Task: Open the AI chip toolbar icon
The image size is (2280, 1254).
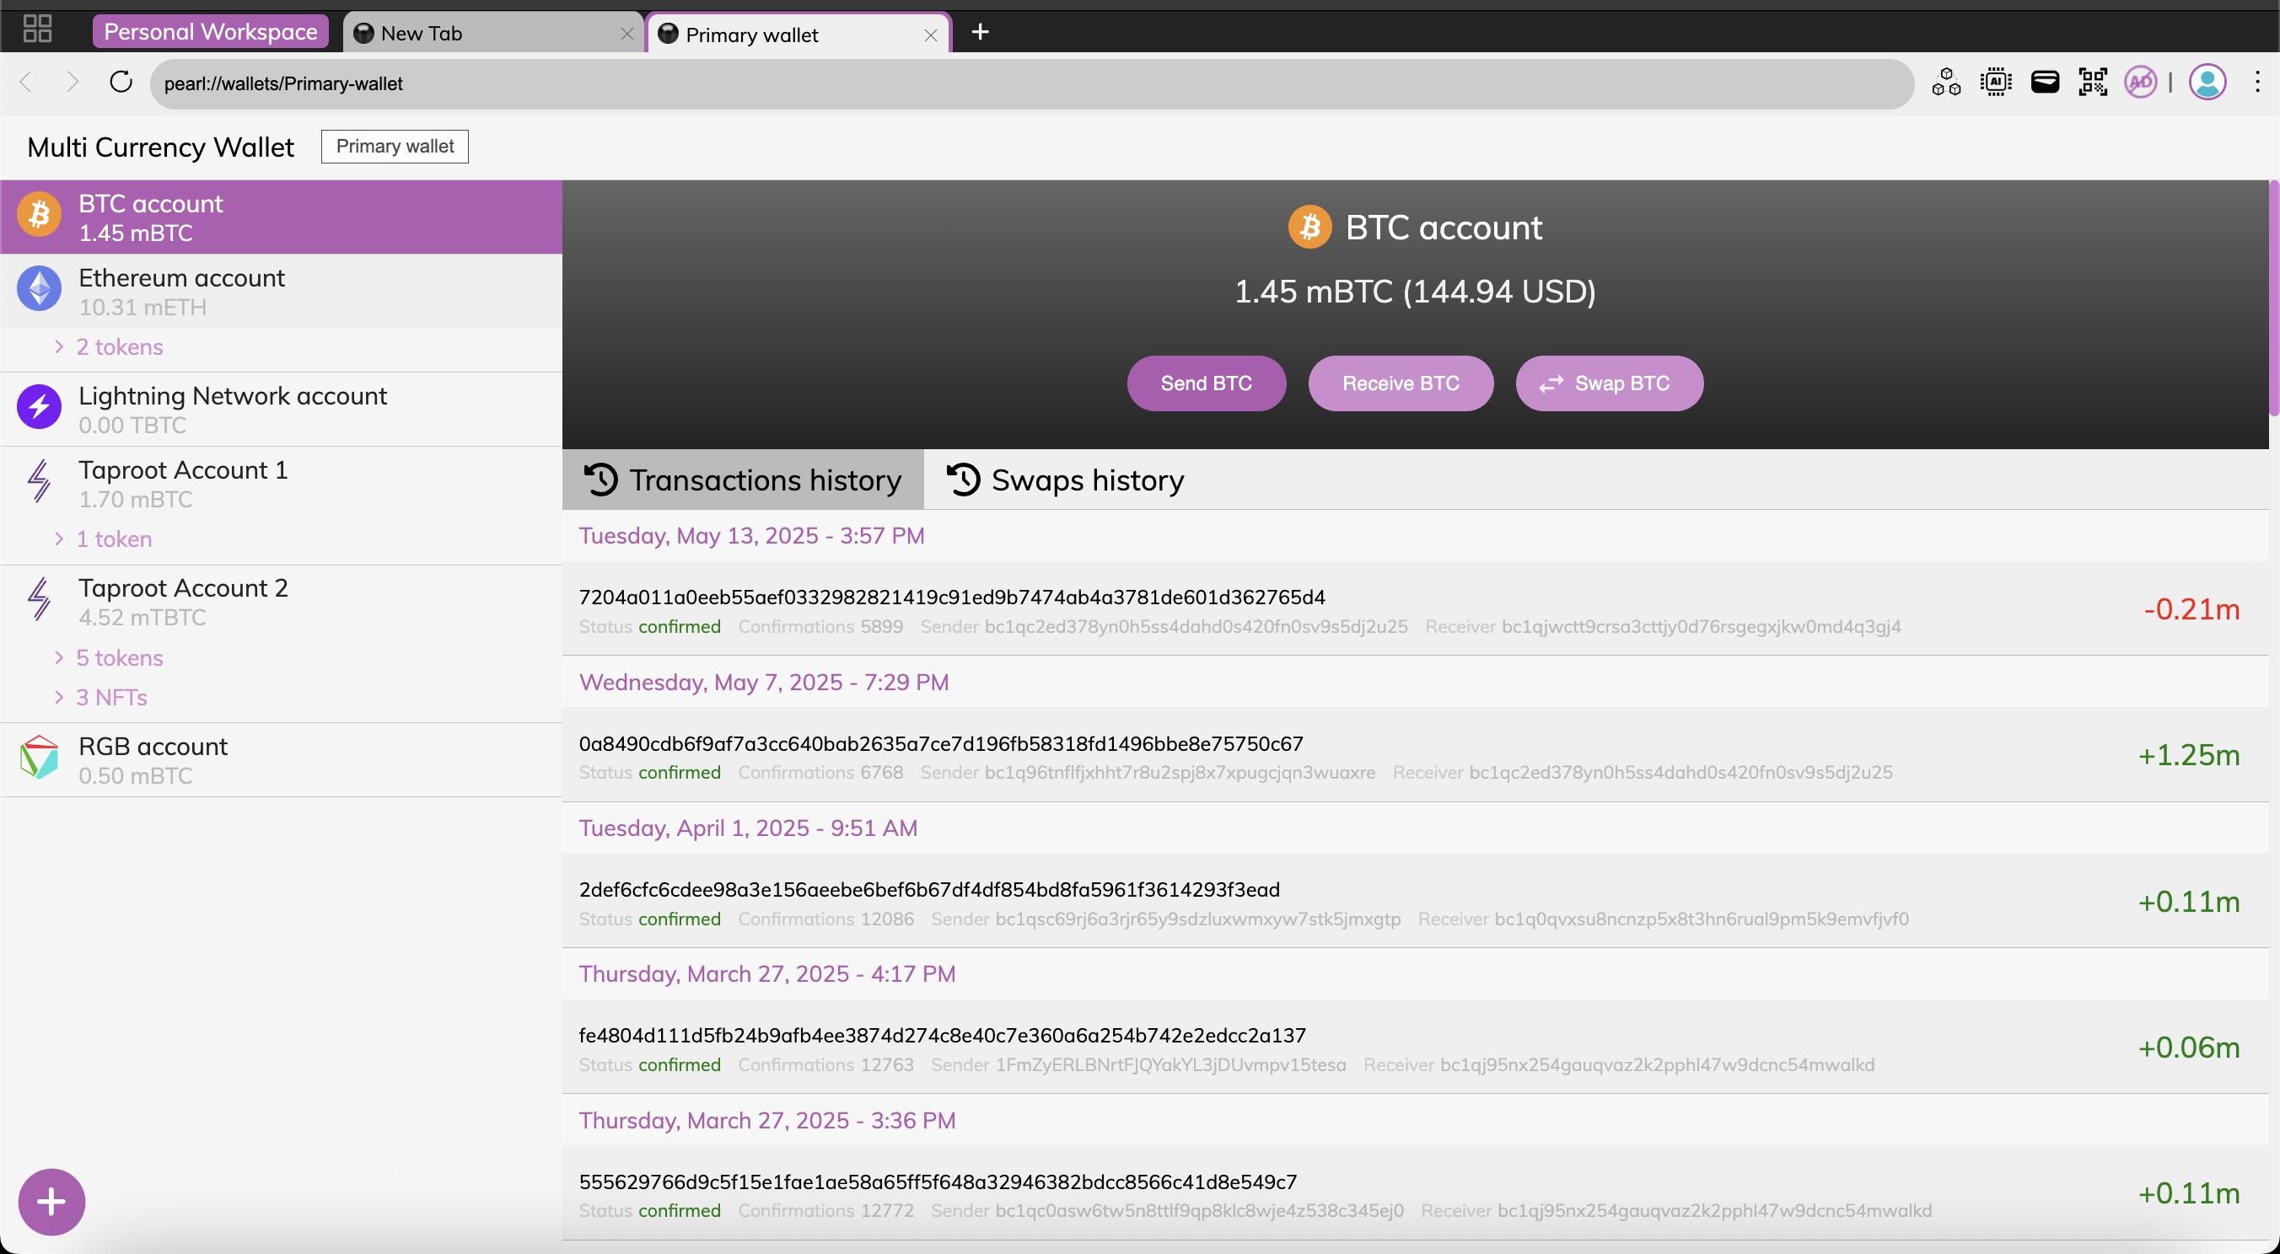Action: [1995, 83]
